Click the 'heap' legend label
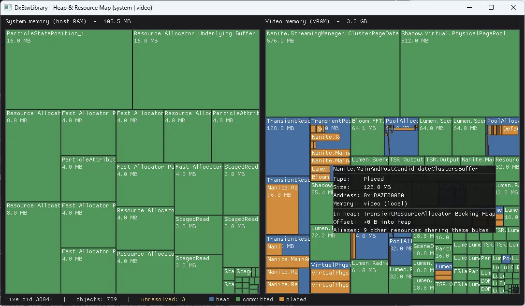This screenshot has height=306, width=525. [223, 299]
